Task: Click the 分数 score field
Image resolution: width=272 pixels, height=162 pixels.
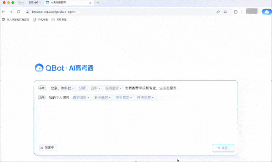Action: pyautogui.click(x=82, y=88)
